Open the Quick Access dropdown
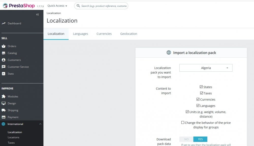 [57, 6]
